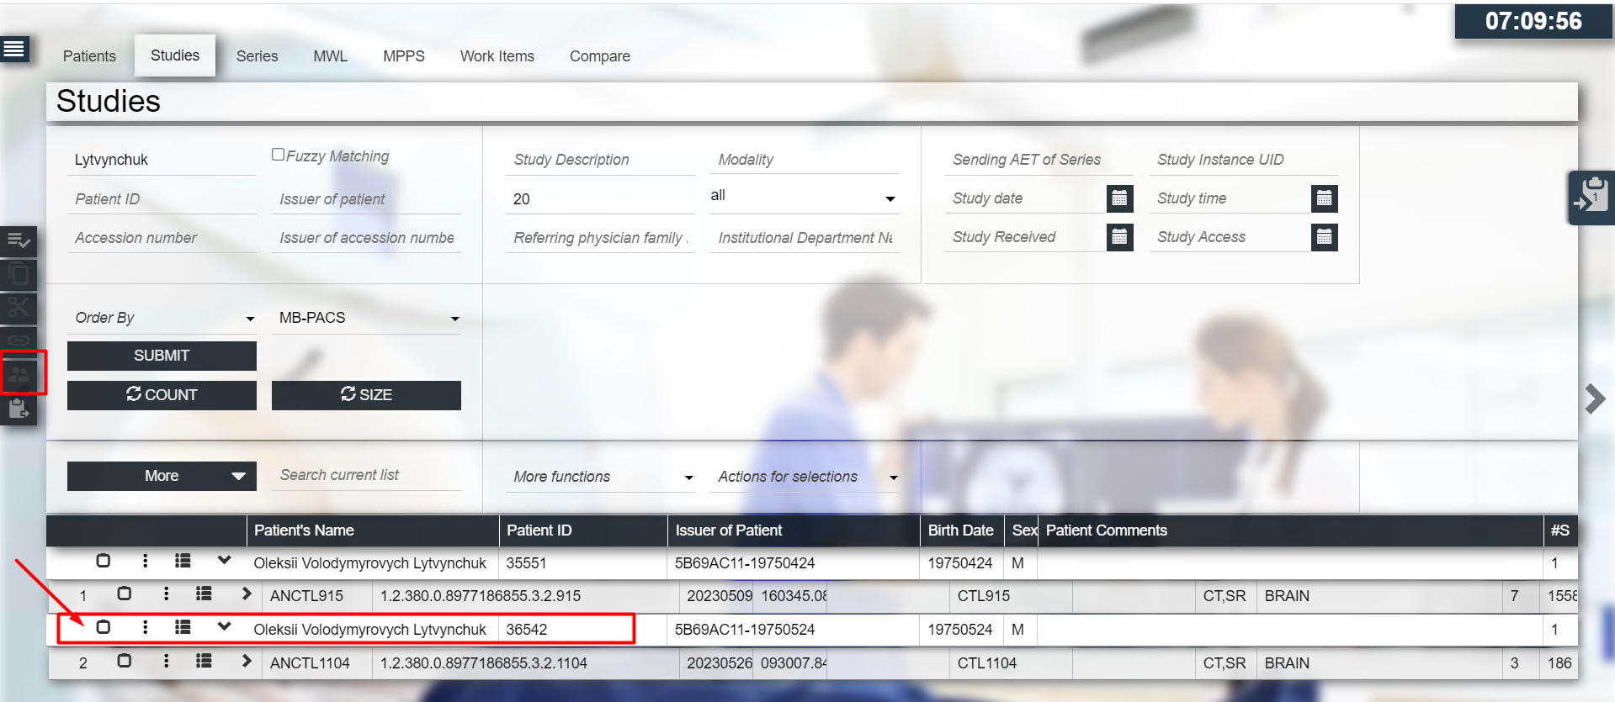Click the merge patients sidebar icon
Screen dimensions: 1615x702
coord(20,374)
